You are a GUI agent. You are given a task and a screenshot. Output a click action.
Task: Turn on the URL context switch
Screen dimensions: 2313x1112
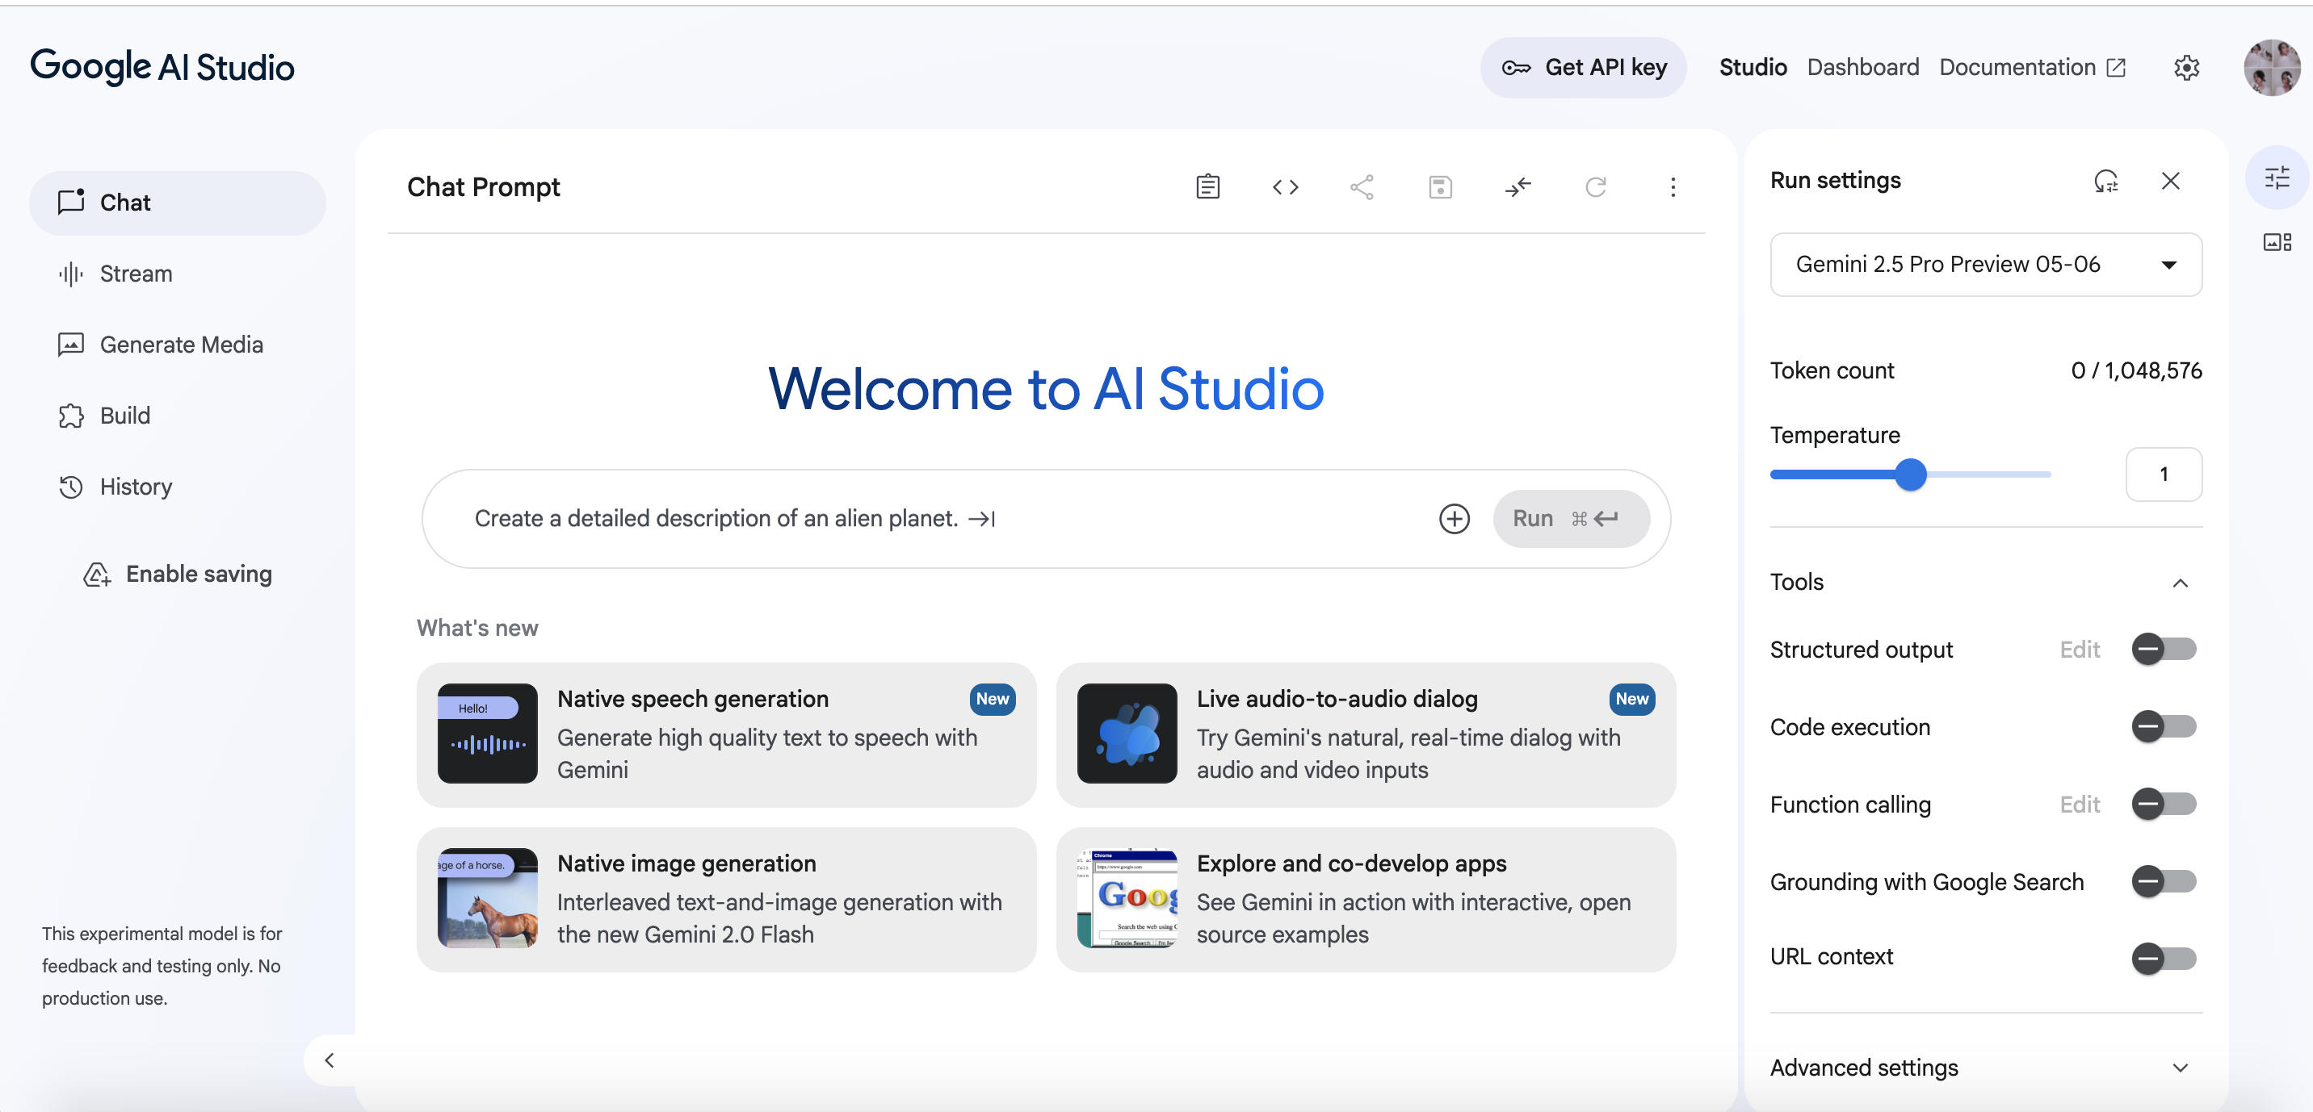2164,958
